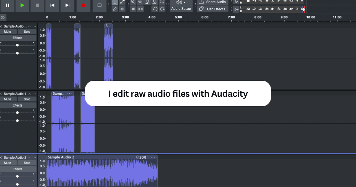The image size is (356, 187).
Task: Solo the first Sample Audio… track
Action: (27, 31)
